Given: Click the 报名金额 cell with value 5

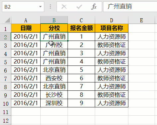Looking at the screenshot, I should click(81, 70).
